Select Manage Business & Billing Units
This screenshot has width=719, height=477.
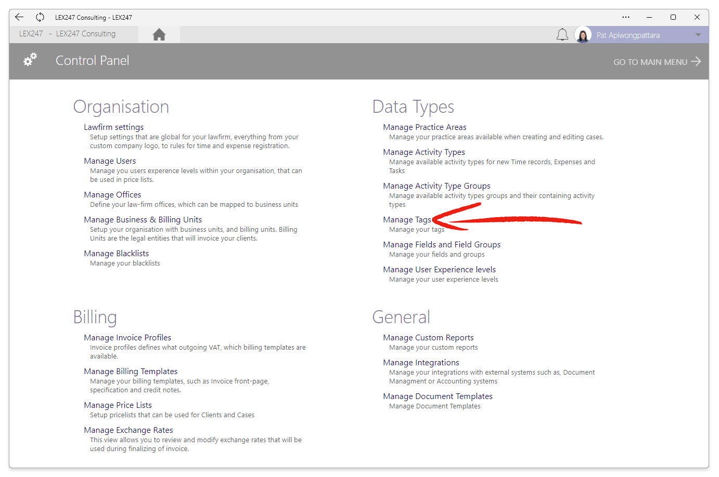(143, 220)
